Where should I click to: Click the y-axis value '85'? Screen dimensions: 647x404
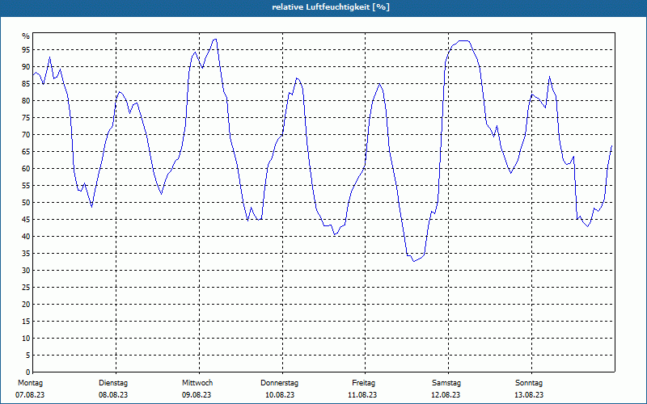click(26, 84)
